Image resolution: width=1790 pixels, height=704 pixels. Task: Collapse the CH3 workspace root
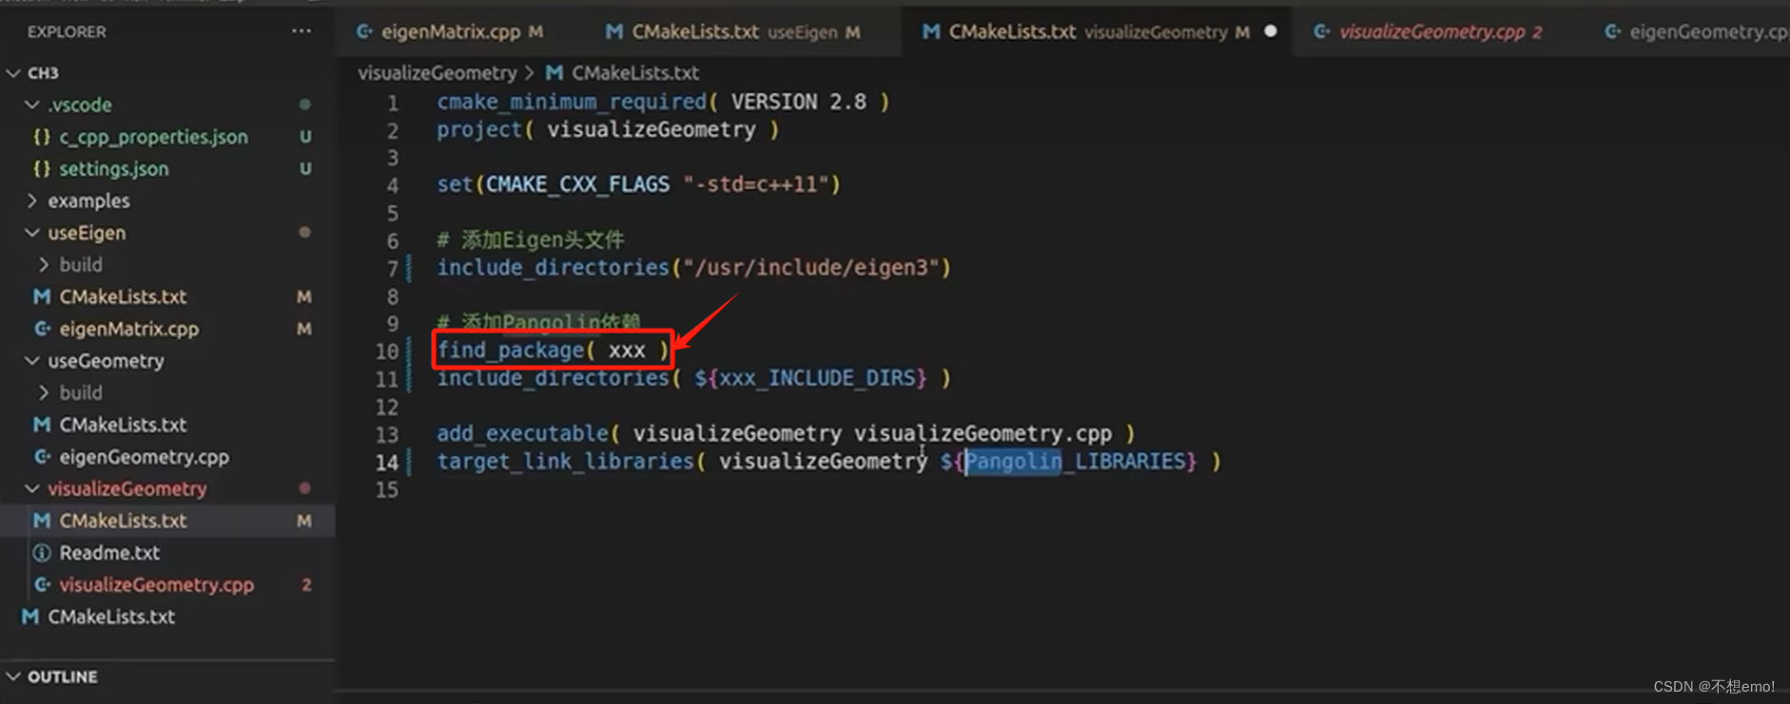click(x=13, y=73)
